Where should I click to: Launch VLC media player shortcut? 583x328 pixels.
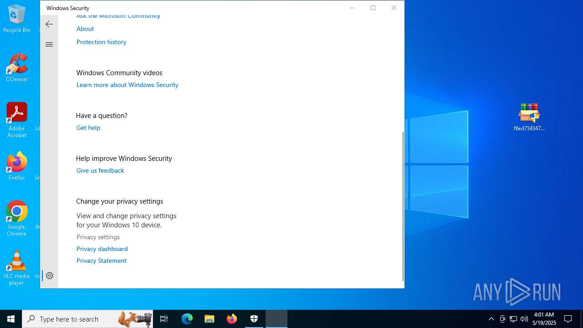tap(17, 268)
